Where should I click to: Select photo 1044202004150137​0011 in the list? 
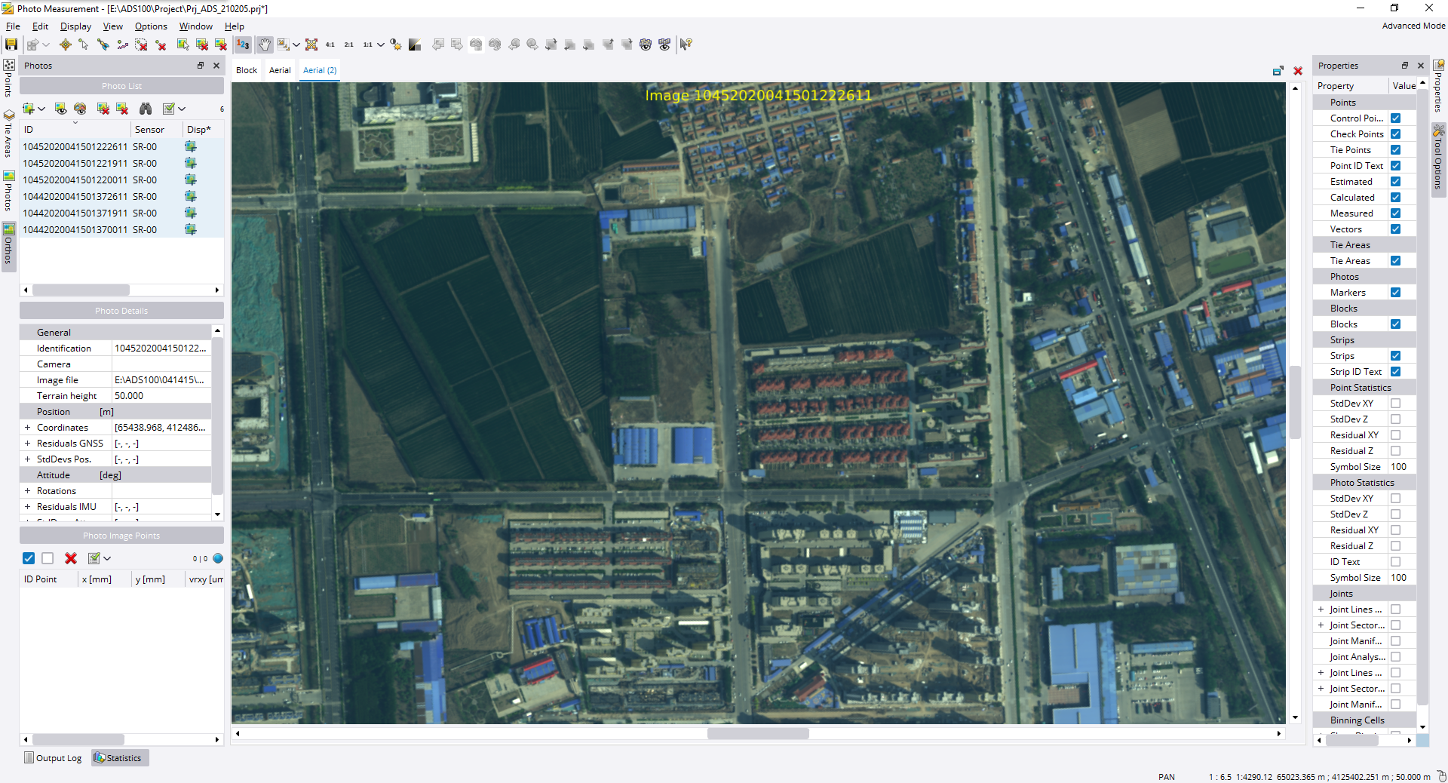75,230
